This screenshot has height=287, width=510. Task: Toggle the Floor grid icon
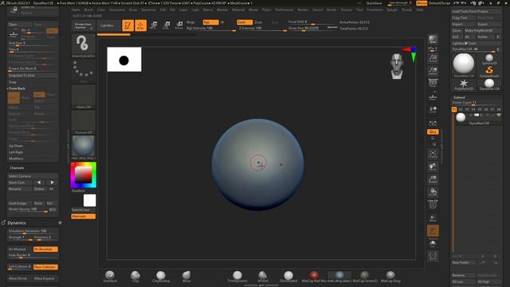(x=433, y=97)
